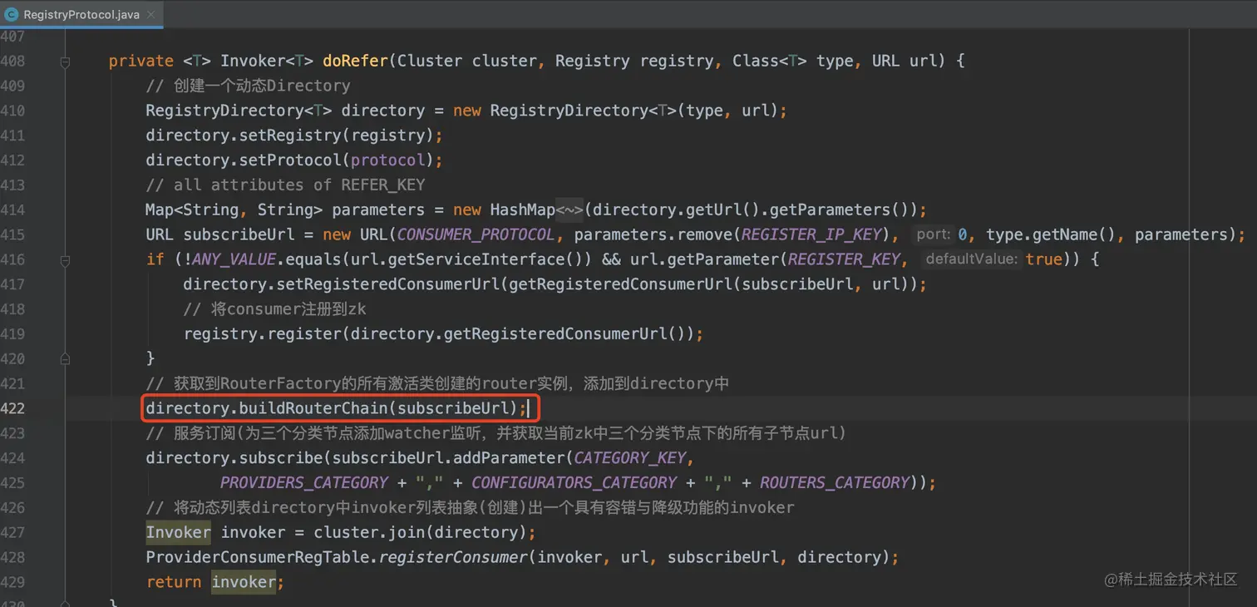Click the doRefer method name
This screenshot has width=1257, height=607.
tap(355, 61)
